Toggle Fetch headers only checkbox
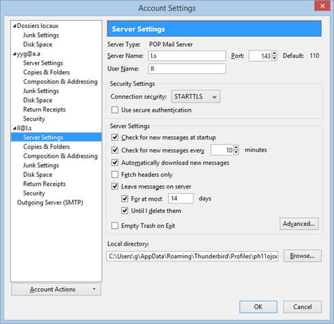Viewport: 334px width, 324px height. pos(115,174)
